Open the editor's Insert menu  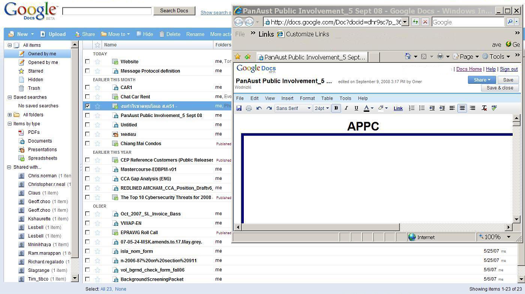pos(287,98)
